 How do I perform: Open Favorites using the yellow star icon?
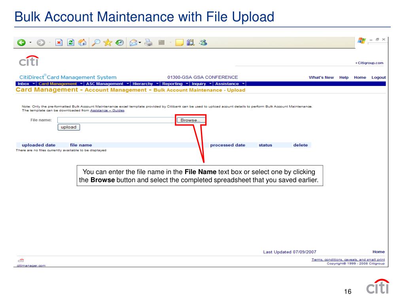108,42
